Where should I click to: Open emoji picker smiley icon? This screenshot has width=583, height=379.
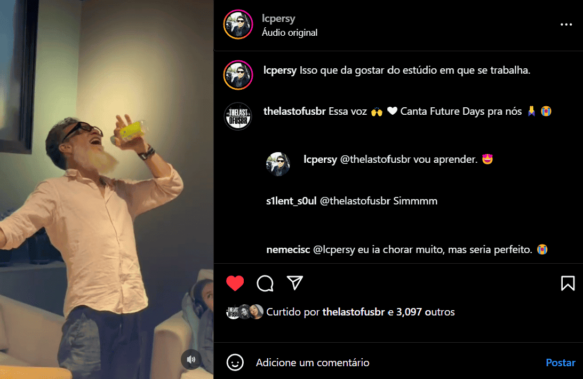coord(235,362)
